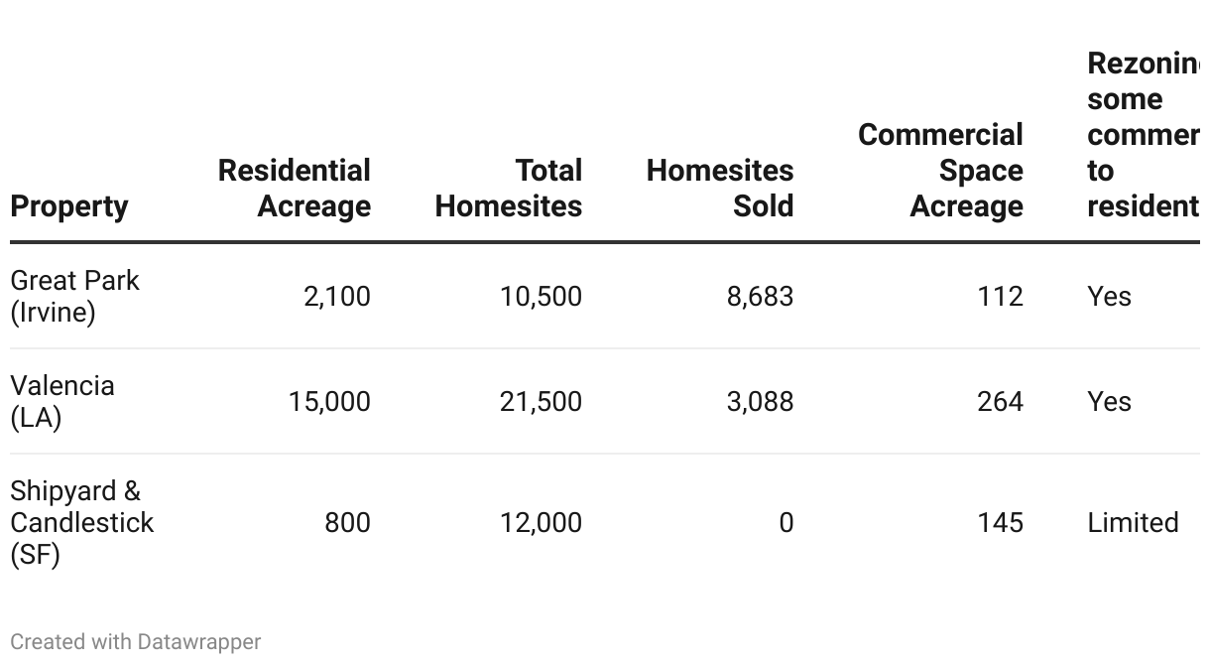
Task: Click the Valencia (LA) property cell
Action: tap(62, 401)
